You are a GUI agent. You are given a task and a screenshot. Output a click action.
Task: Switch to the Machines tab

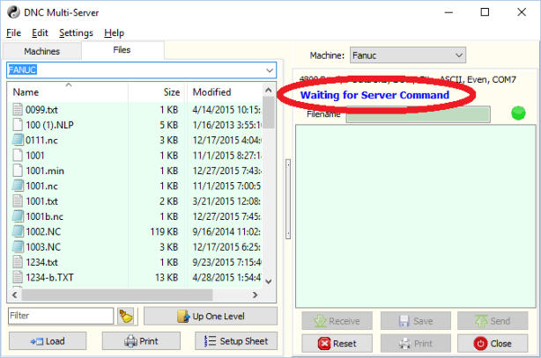click(41, 51)
